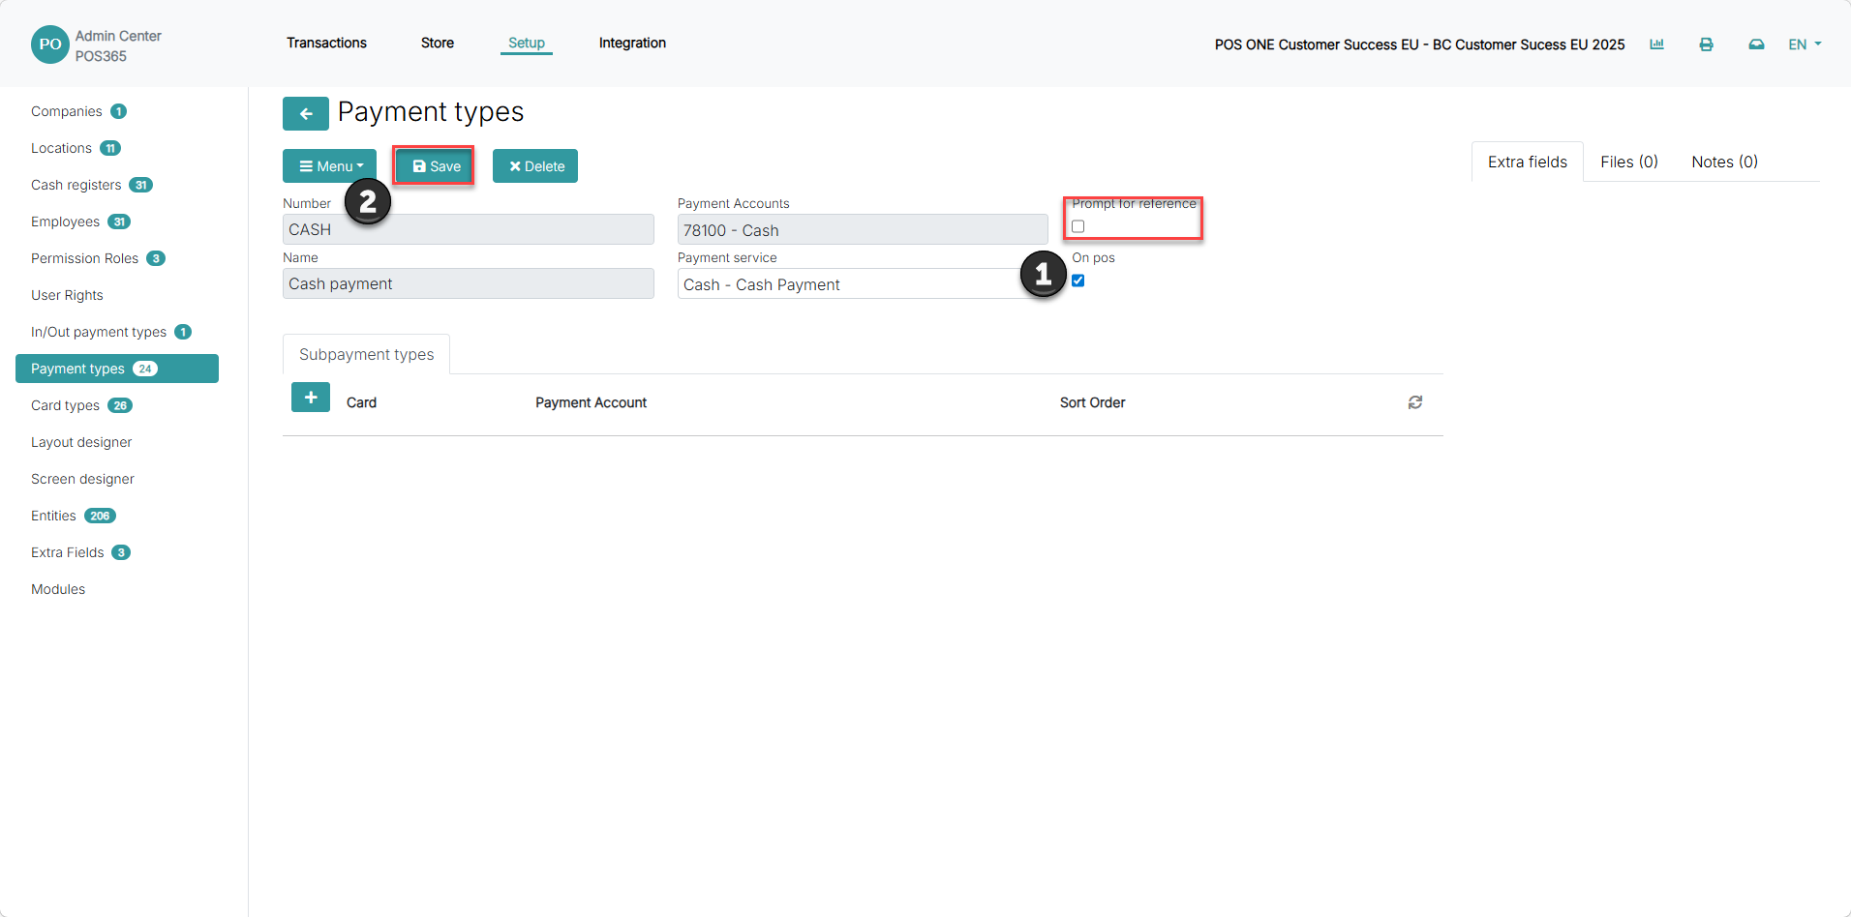
Task: Add a new subpayment type with plus
Action: 311,398
